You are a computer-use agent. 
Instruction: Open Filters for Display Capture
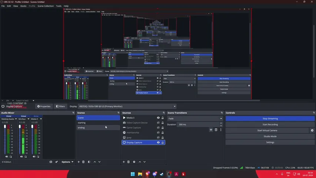[x=60, y=106]
